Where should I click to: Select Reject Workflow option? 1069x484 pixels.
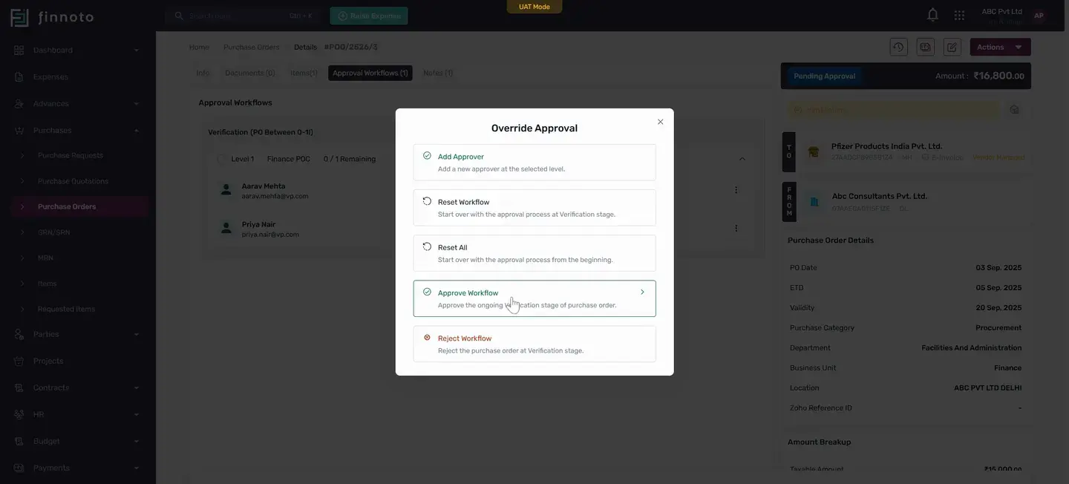pyautogui.click(x=534, y=344)
